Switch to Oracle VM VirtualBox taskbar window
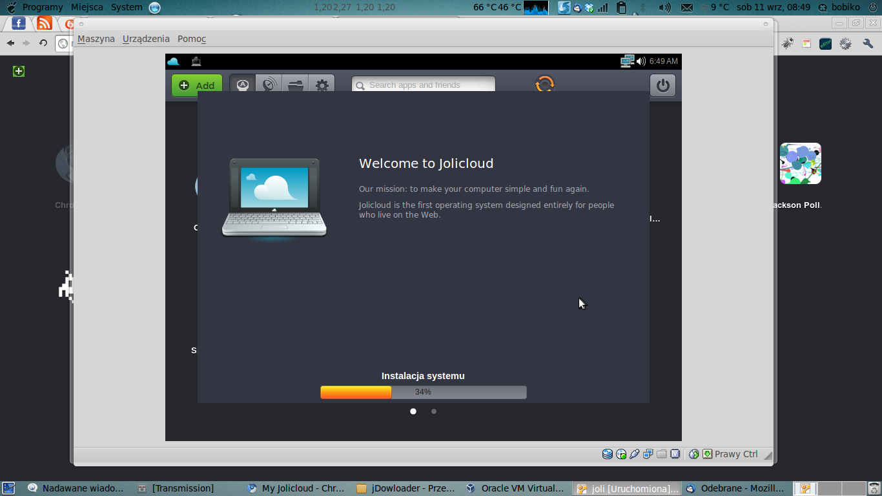Viewport: 882px width, 496px height. click(x=515, y=489)
